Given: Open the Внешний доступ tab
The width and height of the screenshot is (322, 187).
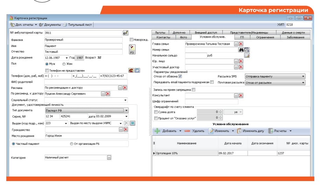Looking at the screenshot, I should (206, 32).
